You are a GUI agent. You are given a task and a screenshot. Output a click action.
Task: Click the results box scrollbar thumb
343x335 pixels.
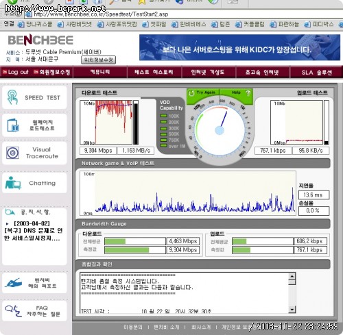pos(292,282)
